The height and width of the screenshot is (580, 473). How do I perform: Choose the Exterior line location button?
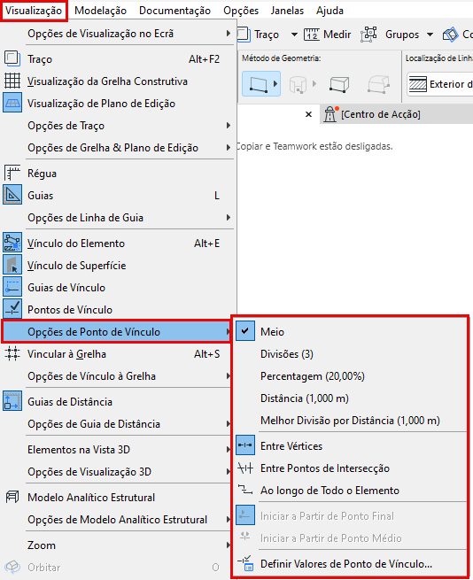point(439,84)
